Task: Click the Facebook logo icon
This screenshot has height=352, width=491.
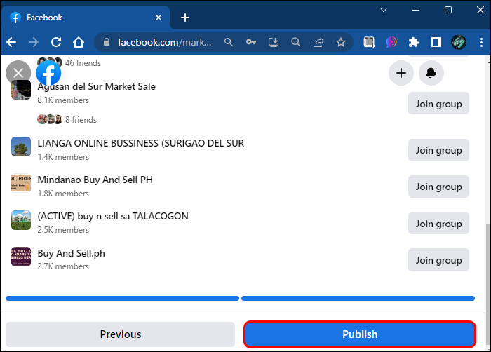Action: (x=48, y=73)
